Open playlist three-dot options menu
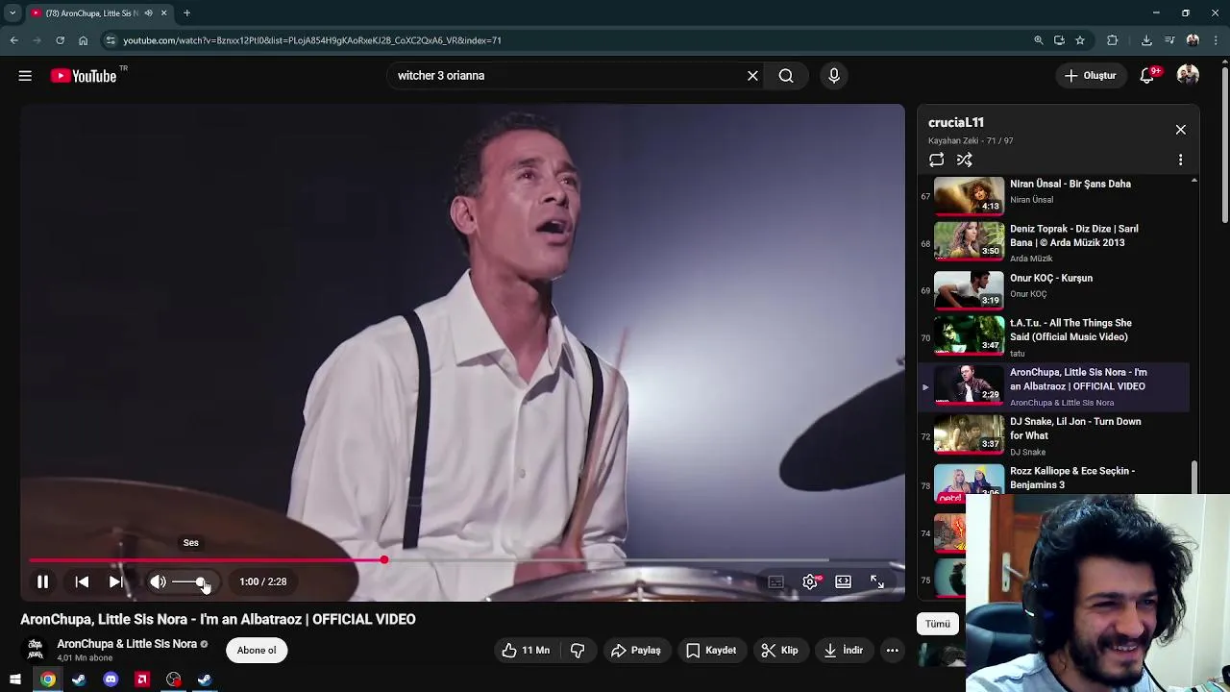 [x=1181, y=161]
